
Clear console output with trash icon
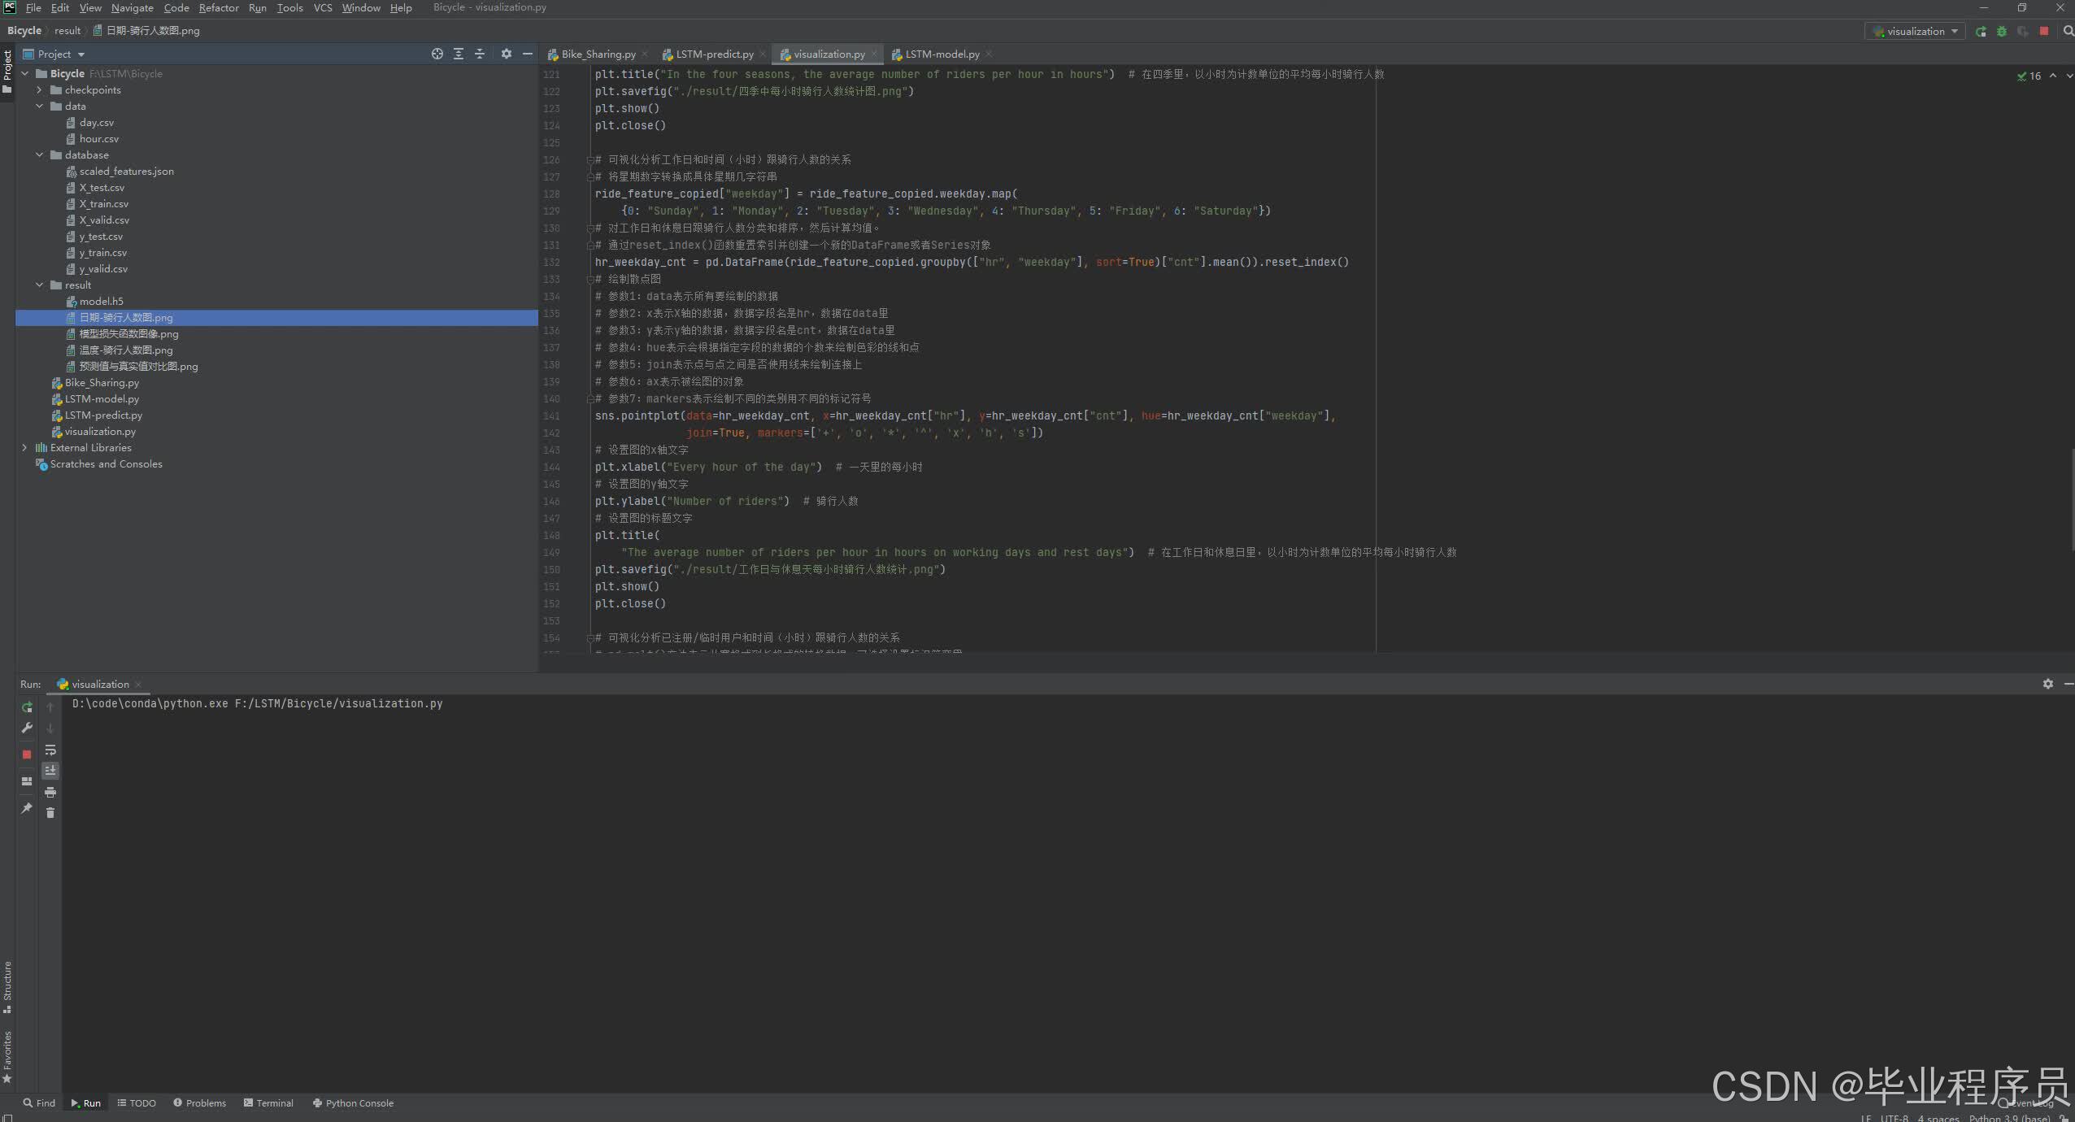tap(50, 813)
